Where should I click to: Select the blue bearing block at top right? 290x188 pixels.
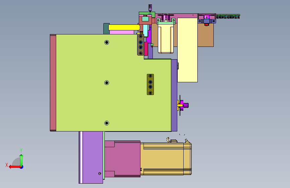pos(207,21)
